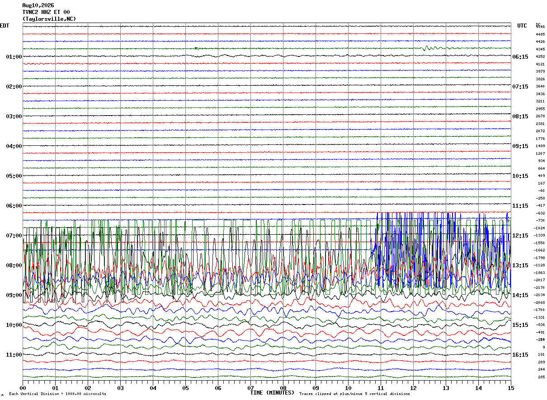Click the UTC timezone label
This screenshot has height=400, width=547.
point(522,26)
